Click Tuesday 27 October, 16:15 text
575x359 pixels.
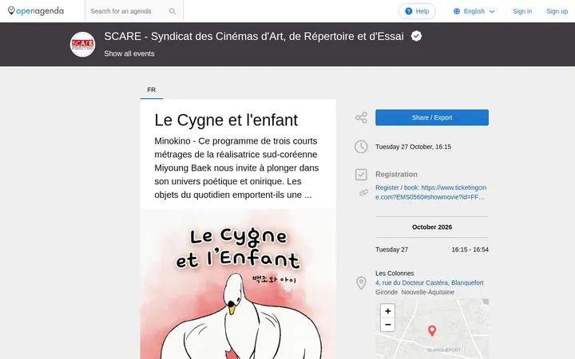click(414, 147)
